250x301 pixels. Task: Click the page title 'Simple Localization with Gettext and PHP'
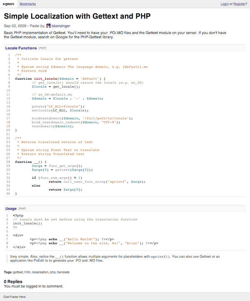[x=77, y=16]
